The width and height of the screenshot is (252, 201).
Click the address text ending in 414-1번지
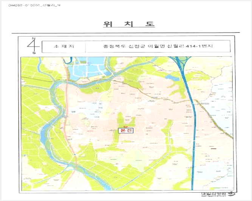pyautogui.click(x=158, y=46)
